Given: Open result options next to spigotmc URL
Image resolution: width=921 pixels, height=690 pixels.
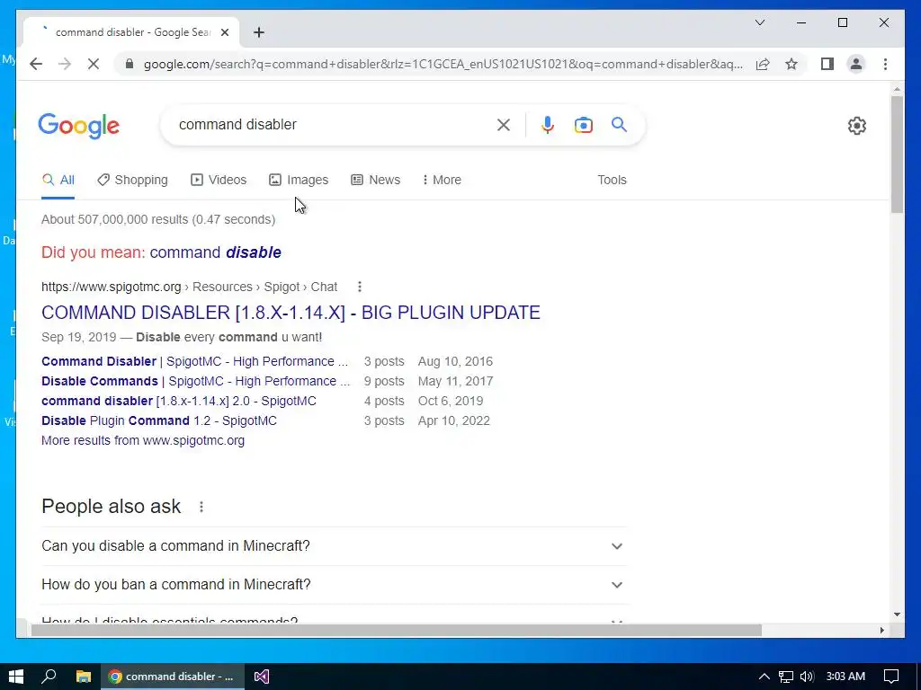Looking at the screenshot, I should [360, 287].
